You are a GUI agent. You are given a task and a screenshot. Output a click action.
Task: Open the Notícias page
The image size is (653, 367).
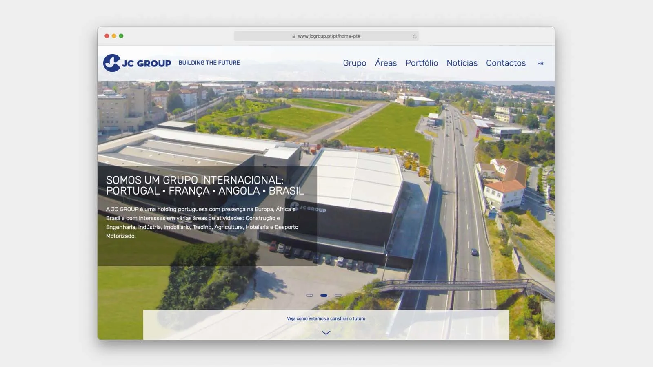(x=462, y=63)
